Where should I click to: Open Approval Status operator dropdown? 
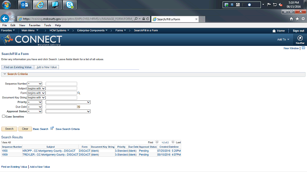pyautogui.click(x=35, y=111)
